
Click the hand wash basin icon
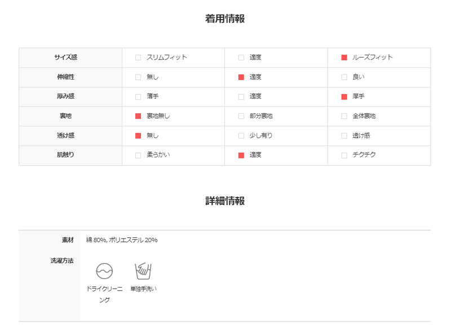(143, 271)
